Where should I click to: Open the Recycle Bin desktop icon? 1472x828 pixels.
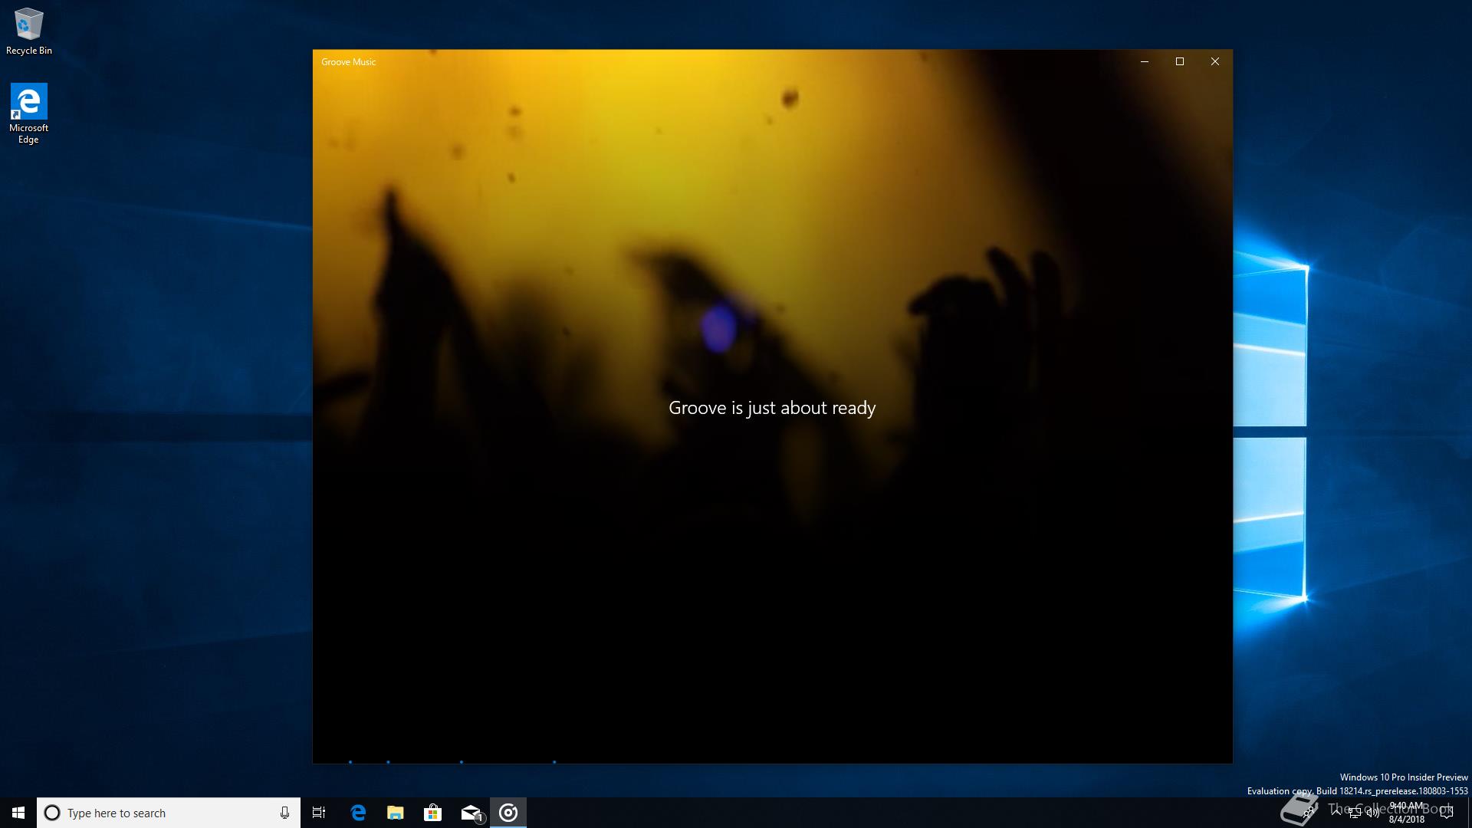[x=28, y=31]
